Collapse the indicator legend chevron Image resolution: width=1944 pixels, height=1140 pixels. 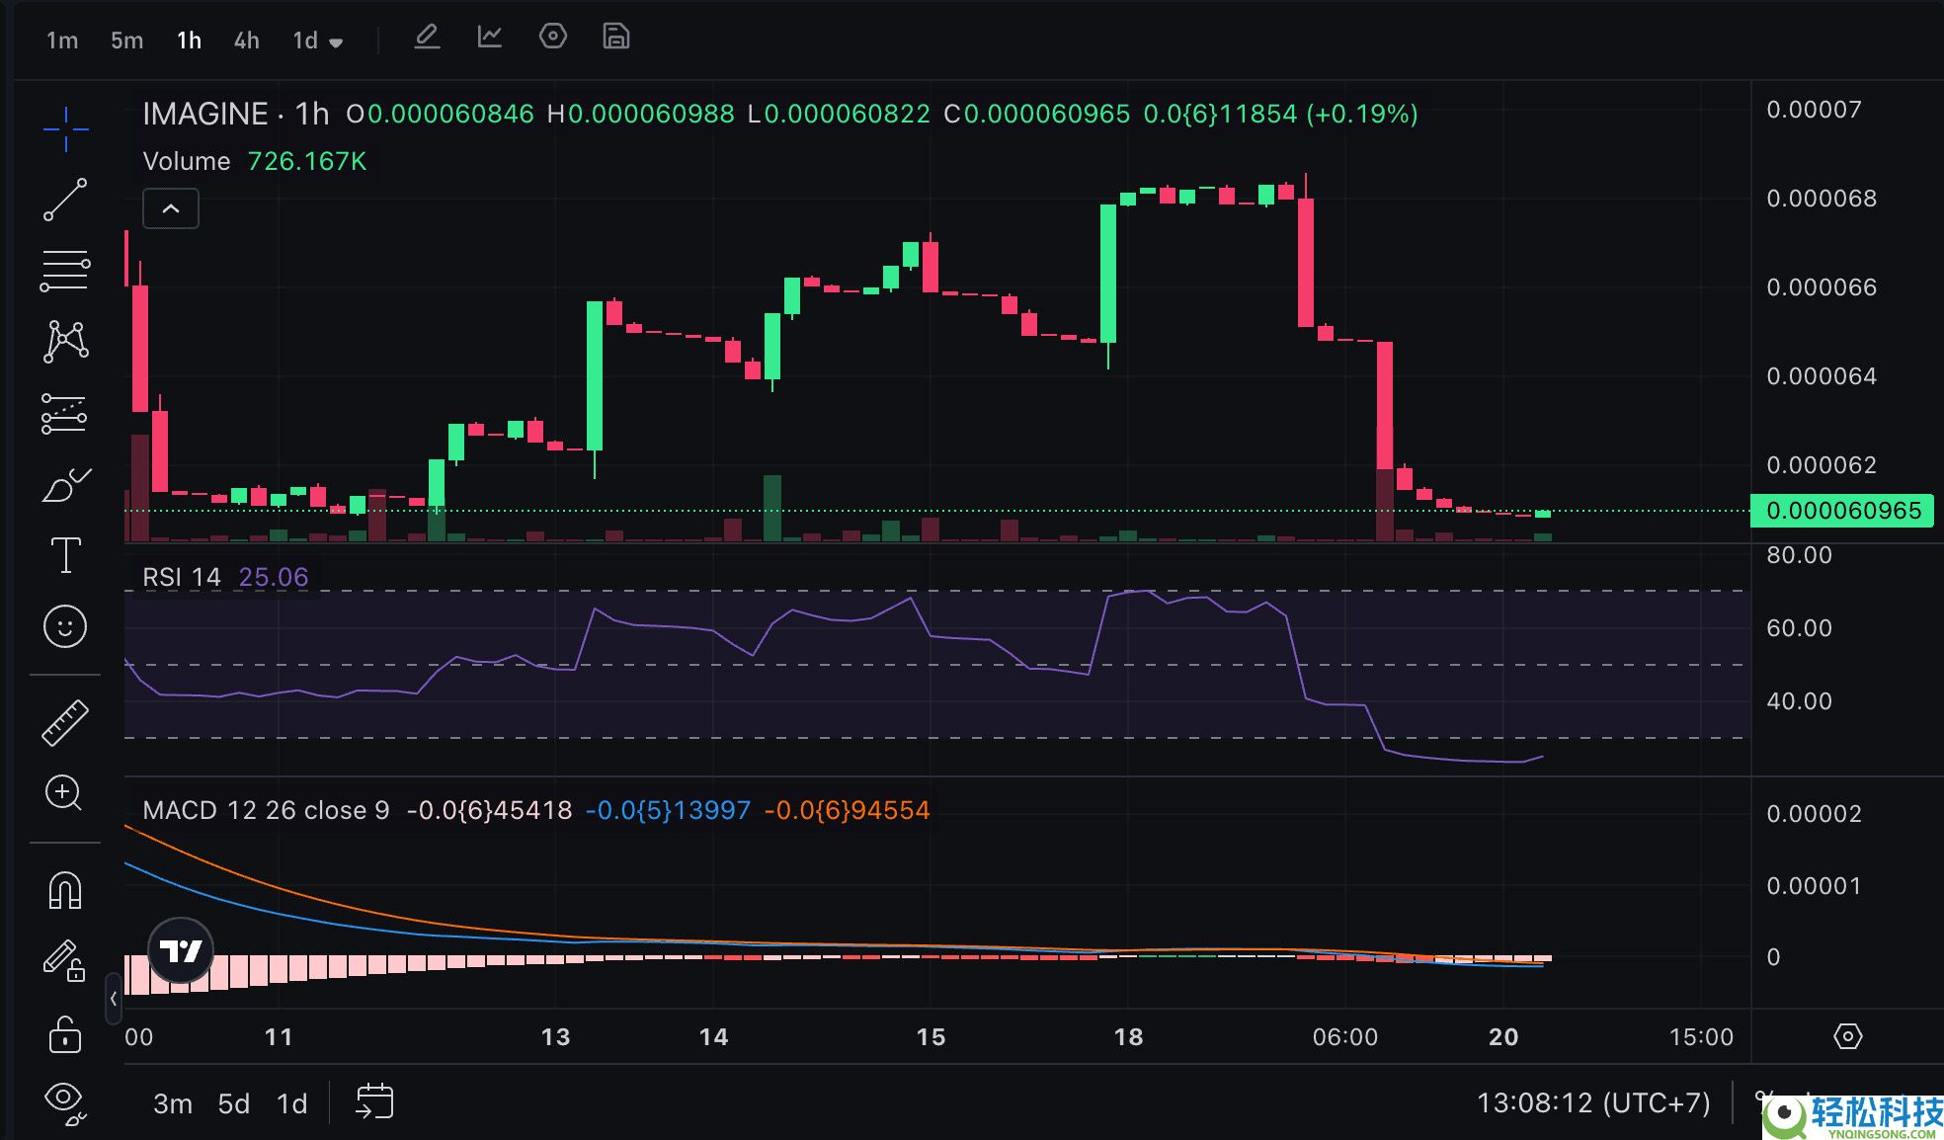pyautogui.click(x=171, y=208)
